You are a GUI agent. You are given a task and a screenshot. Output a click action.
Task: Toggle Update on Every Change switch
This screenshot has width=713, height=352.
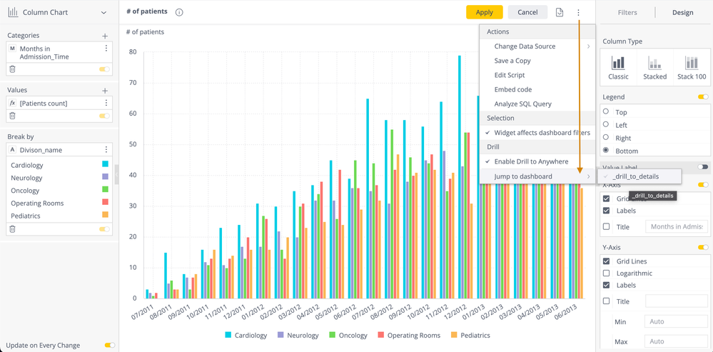(x=109, y=345)
